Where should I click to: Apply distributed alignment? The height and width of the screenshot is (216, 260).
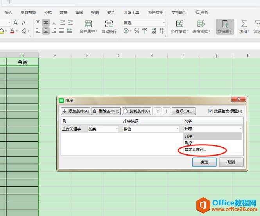(x=70, y=31)
